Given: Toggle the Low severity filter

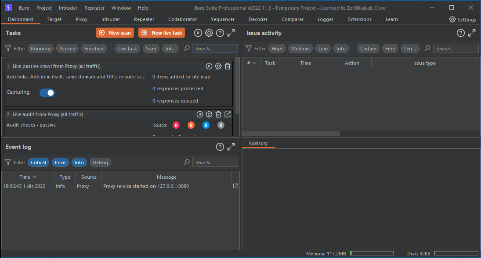Looking at the screenshot, I should (x=323, y=49).
